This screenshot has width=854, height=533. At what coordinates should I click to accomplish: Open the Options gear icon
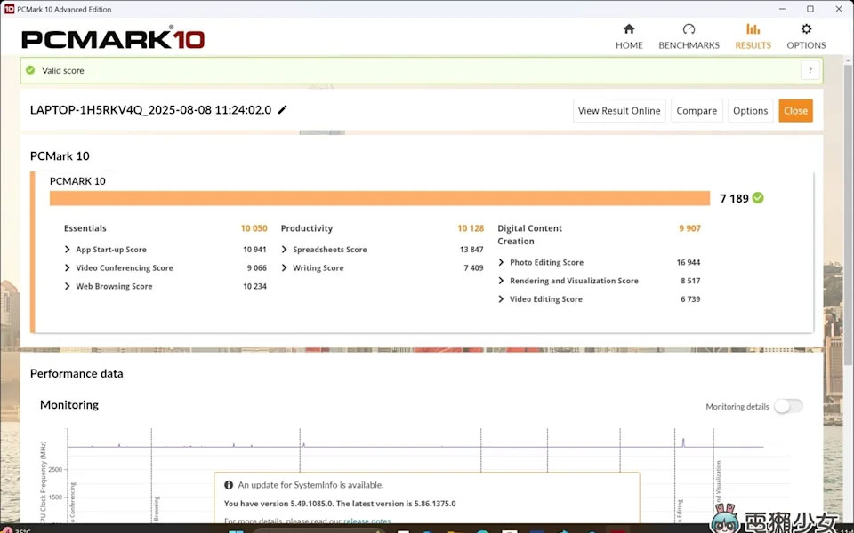[x=806, y=29]
